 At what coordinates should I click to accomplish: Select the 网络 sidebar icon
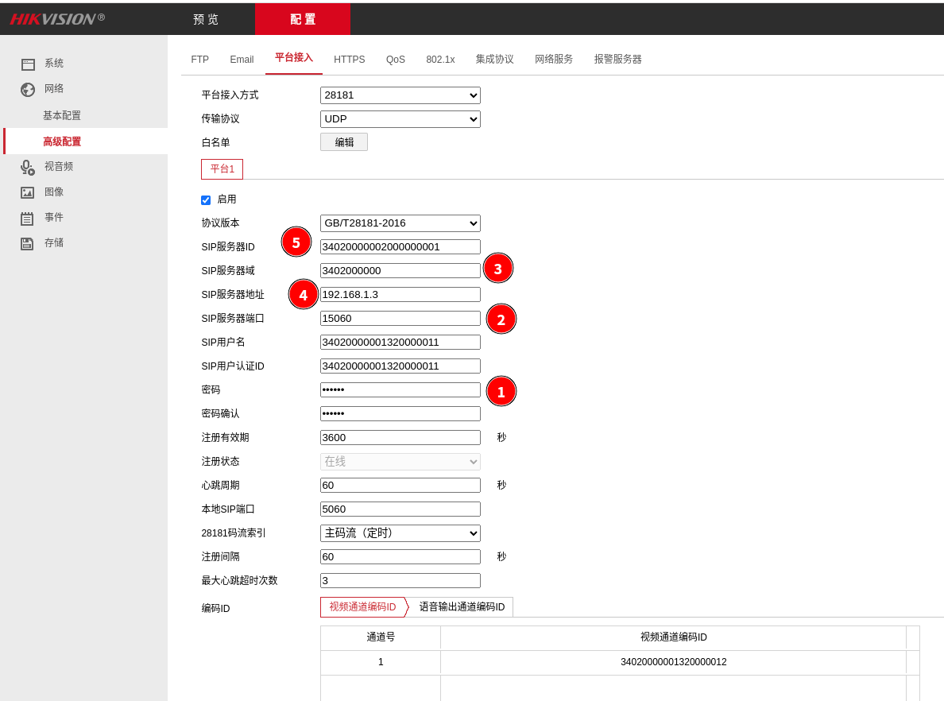tap(27, 88)
